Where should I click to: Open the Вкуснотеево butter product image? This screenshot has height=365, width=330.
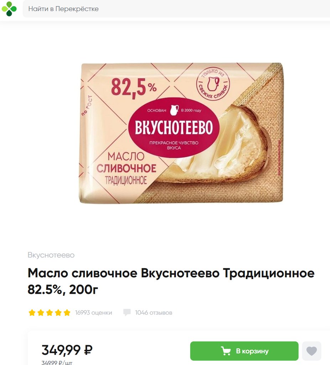point(181,133)
